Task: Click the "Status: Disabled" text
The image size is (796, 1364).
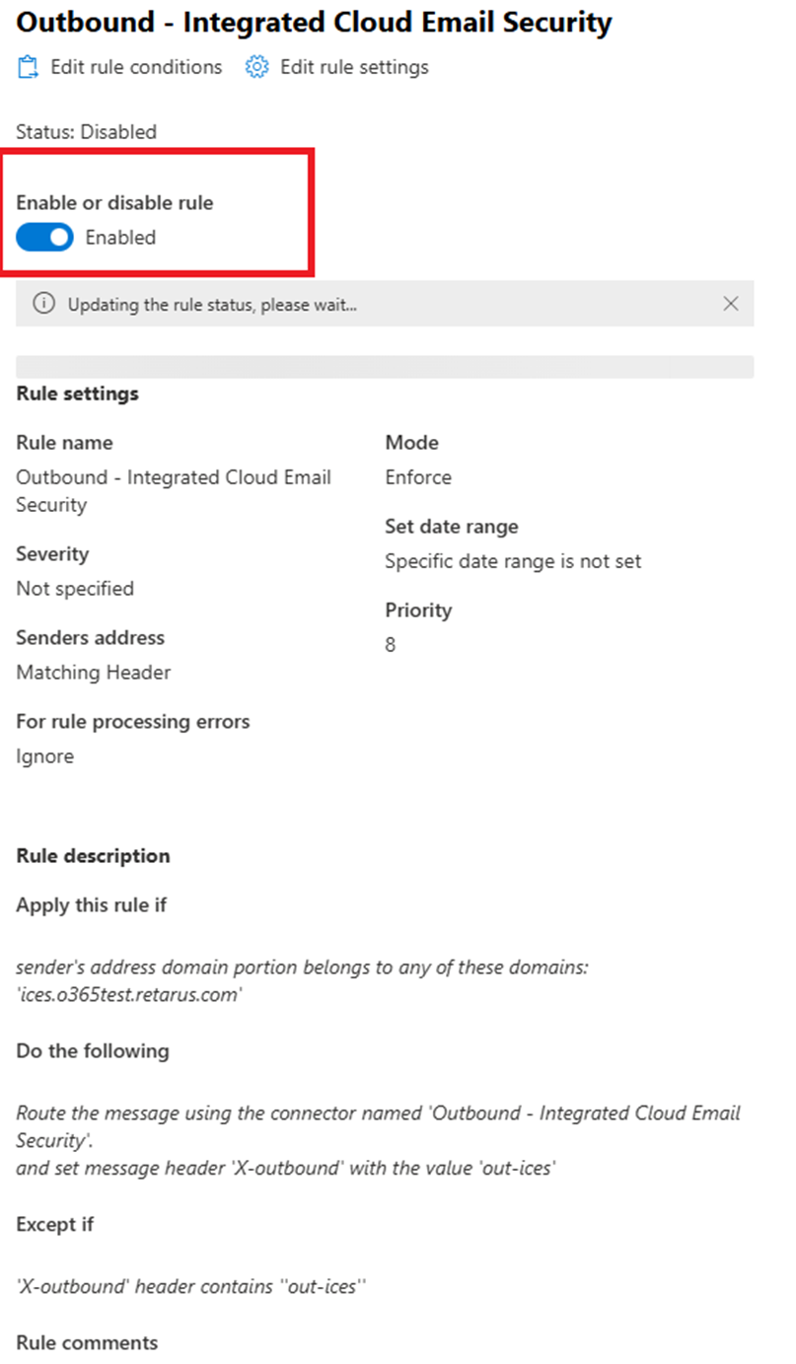Action: tap(86, 132)
